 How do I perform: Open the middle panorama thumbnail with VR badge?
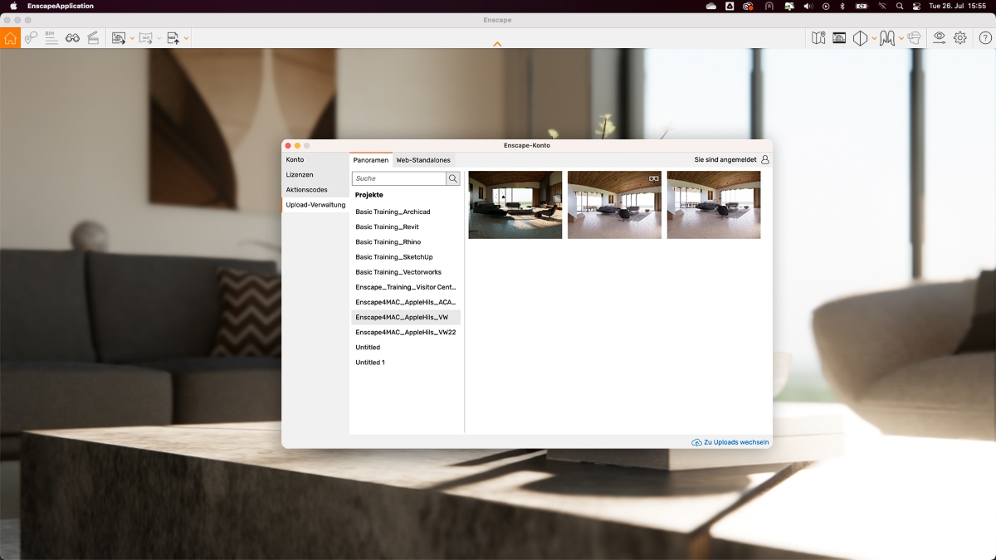(614, 205)
